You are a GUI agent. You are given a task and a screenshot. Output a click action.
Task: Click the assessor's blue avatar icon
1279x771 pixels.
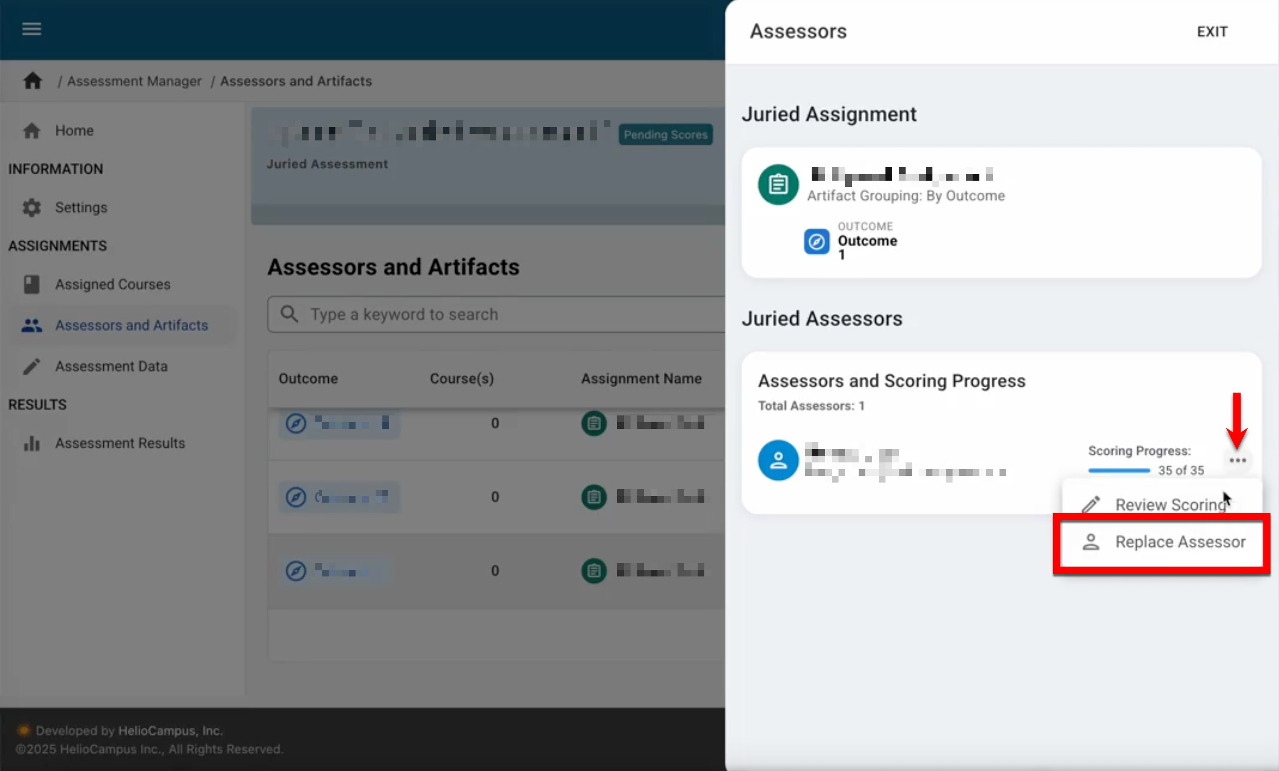click(x=778, y=460)
